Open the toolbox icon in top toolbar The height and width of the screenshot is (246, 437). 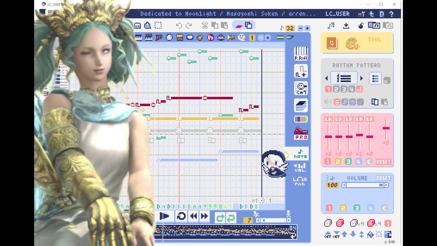click(x=138, y=25)
